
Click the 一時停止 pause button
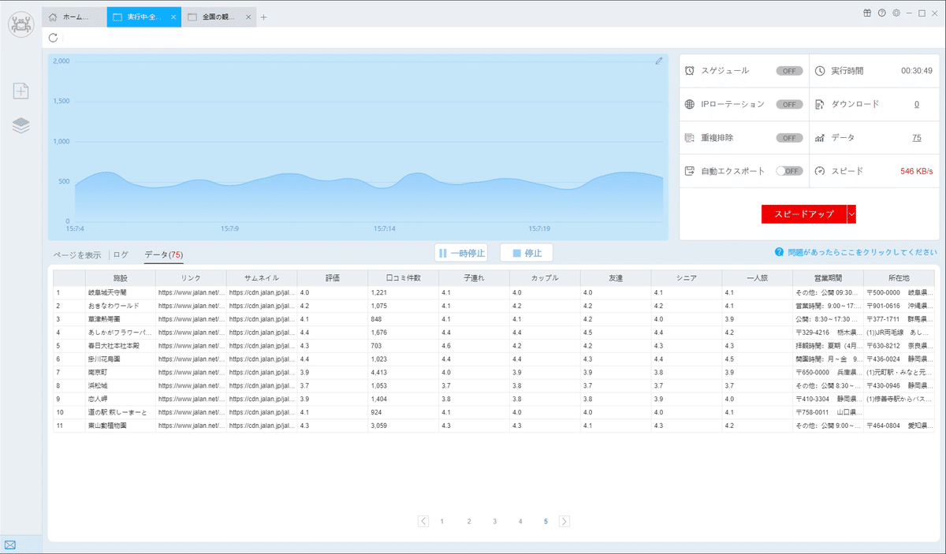pos(462,253)
